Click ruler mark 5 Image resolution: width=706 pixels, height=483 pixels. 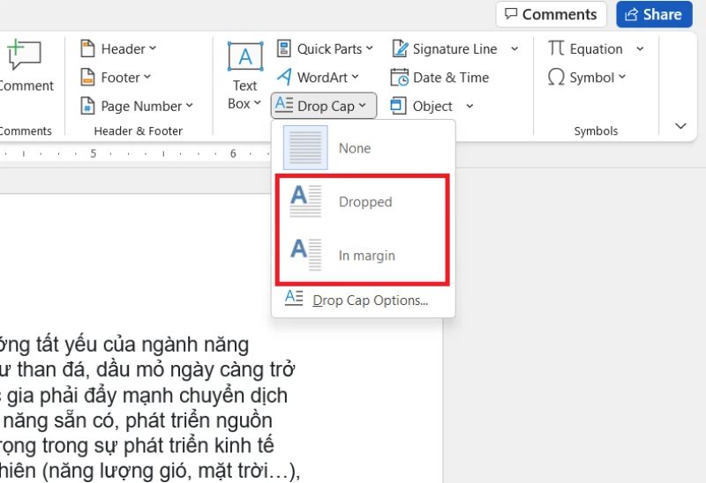pyautogui.click(x=94, y=153)
